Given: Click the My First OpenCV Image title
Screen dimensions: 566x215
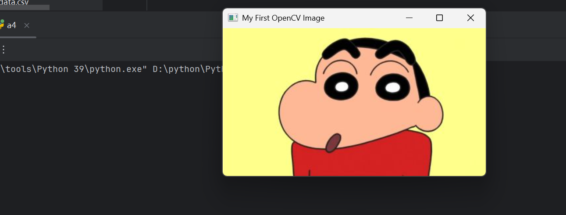Looking at the screenshot, I should click(283, 18).
